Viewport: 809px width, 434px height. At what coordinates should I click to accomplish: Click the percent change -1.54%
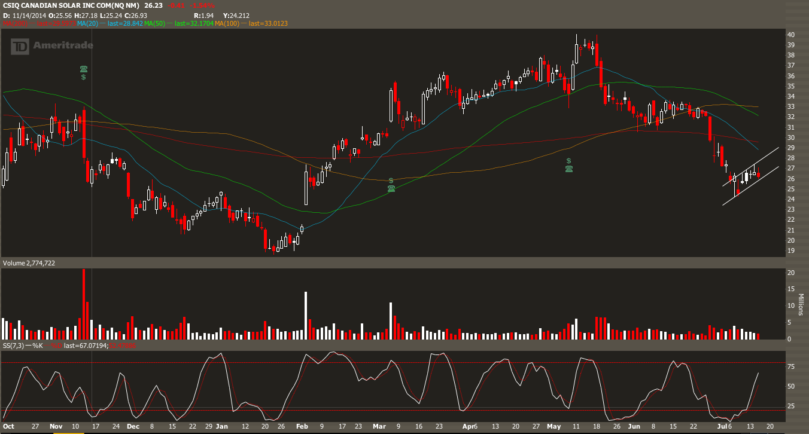[x=203, y=5]
